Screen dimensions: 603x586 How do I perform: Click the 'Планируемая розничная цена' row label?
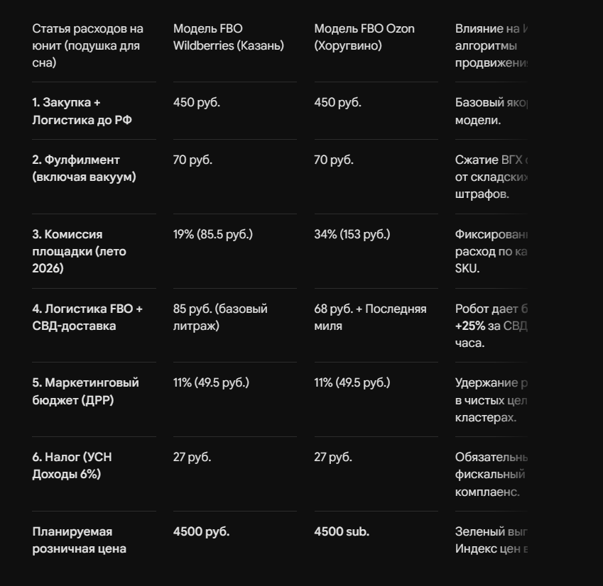click(80, 540)
